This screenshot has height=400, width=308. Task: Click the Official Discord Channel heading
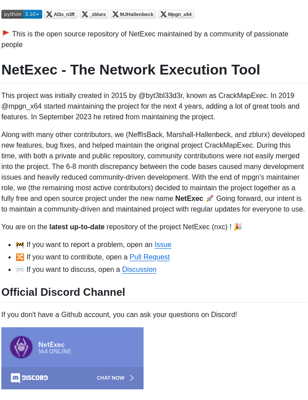tap(63, 292)
